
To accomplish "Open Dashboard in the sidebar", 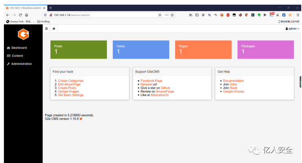I will [17, 48].
